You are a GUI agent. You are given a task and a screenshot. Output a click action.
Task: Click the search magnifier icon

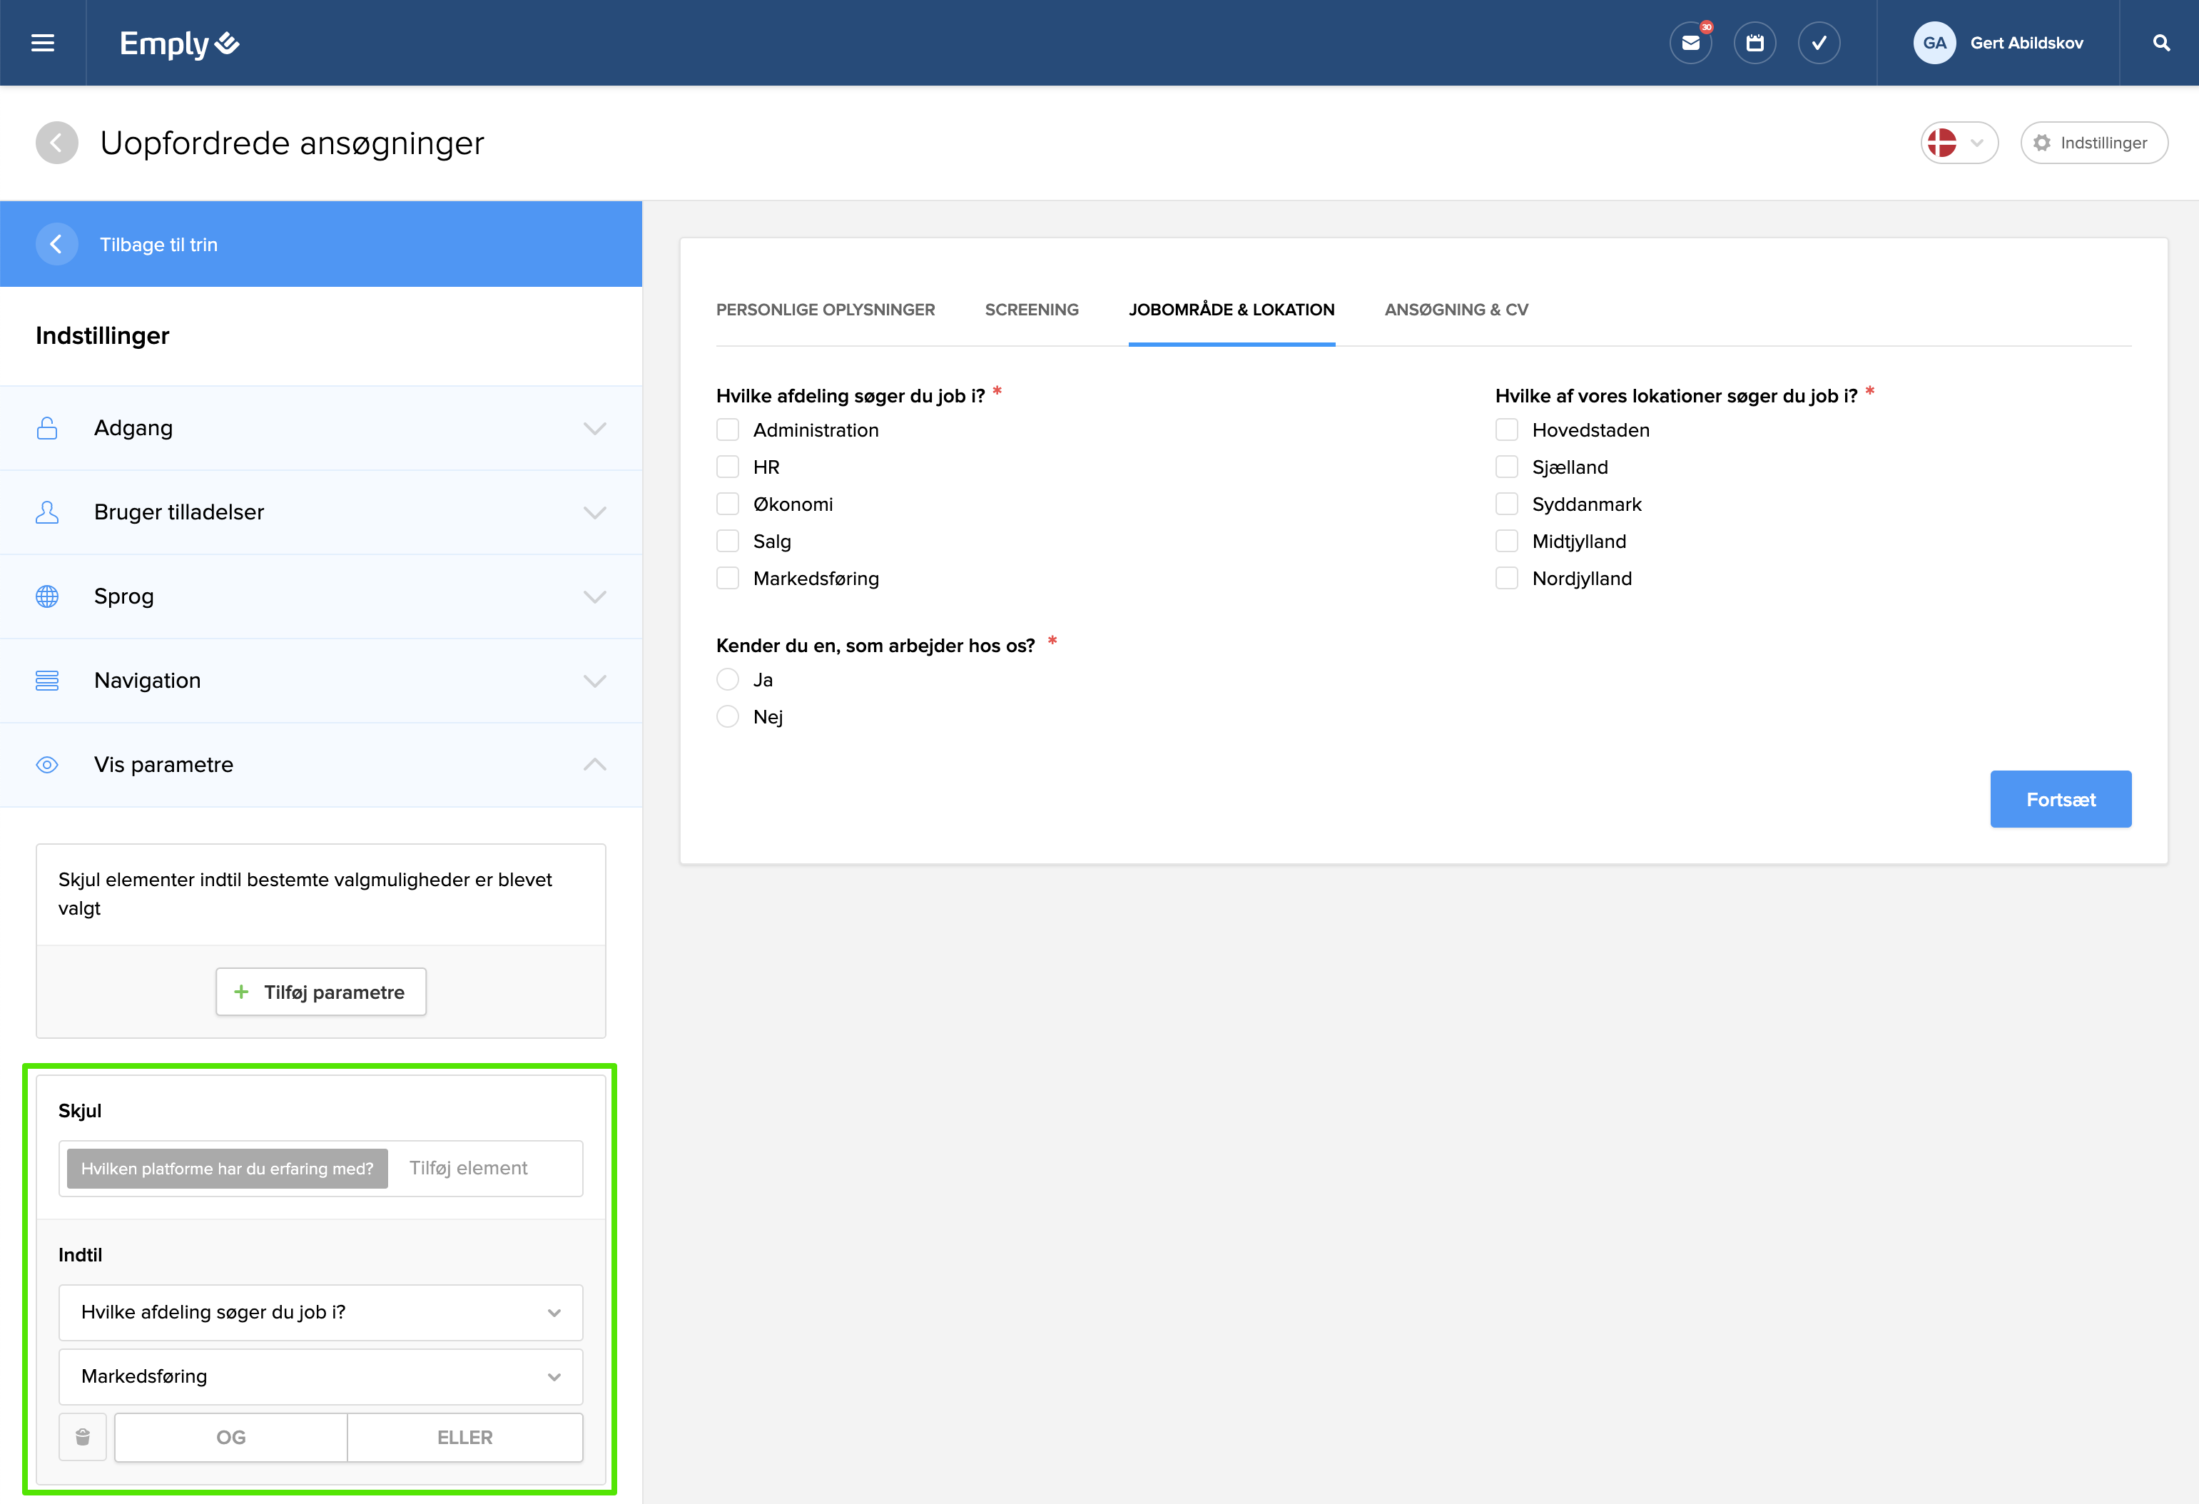2161,44
